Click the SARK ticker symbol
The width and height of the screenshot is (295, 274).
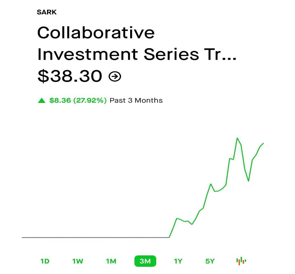47,12
